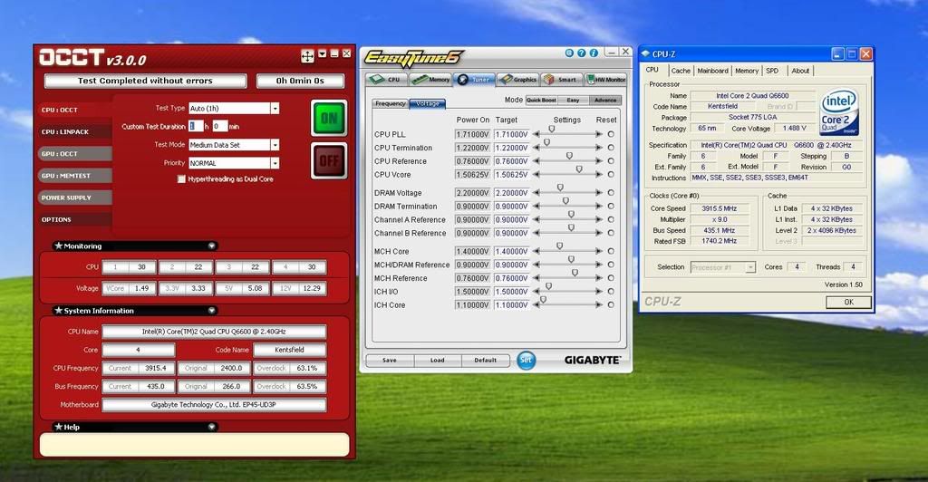Select the ICH I/O reset radio button
928x482 pixels.
click(611, 292)
